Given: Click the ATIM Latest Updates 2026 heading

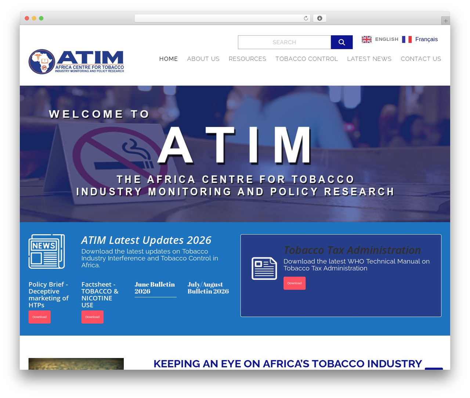Looking at the screenshot, I should pos(146,240).
